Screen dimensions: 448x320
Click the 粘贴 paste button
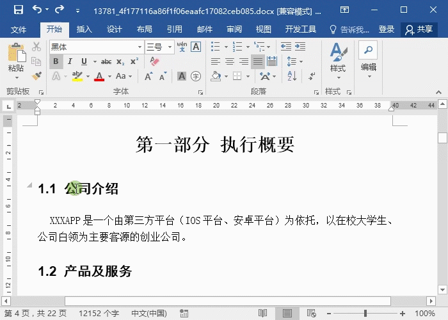16,61
